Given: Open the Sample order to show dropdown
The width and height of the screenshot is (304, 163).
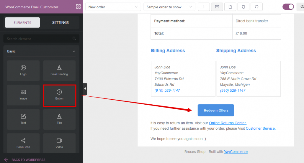Looking at the screenshot, I should [169, 7].
